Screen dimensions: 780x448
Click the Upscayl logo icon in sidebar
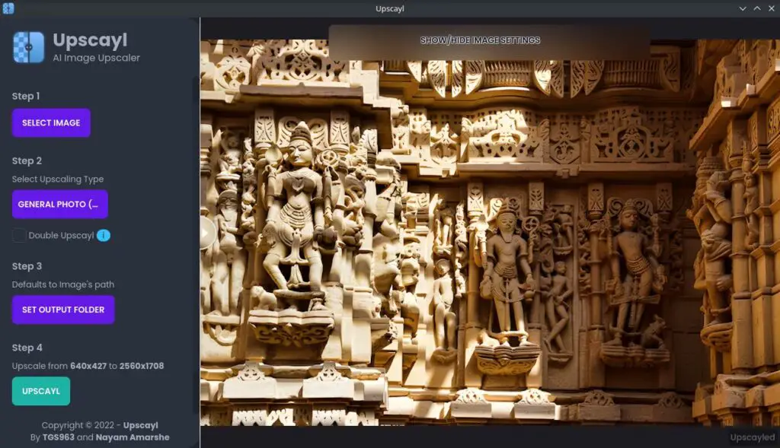pos(28,47)
